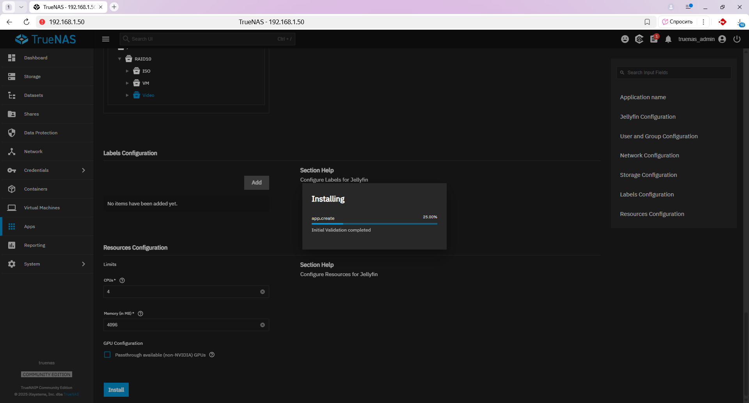This screenshot has width=749, height=403.
Task: Clear the Memory field with X icon
Action: [263, 325]
